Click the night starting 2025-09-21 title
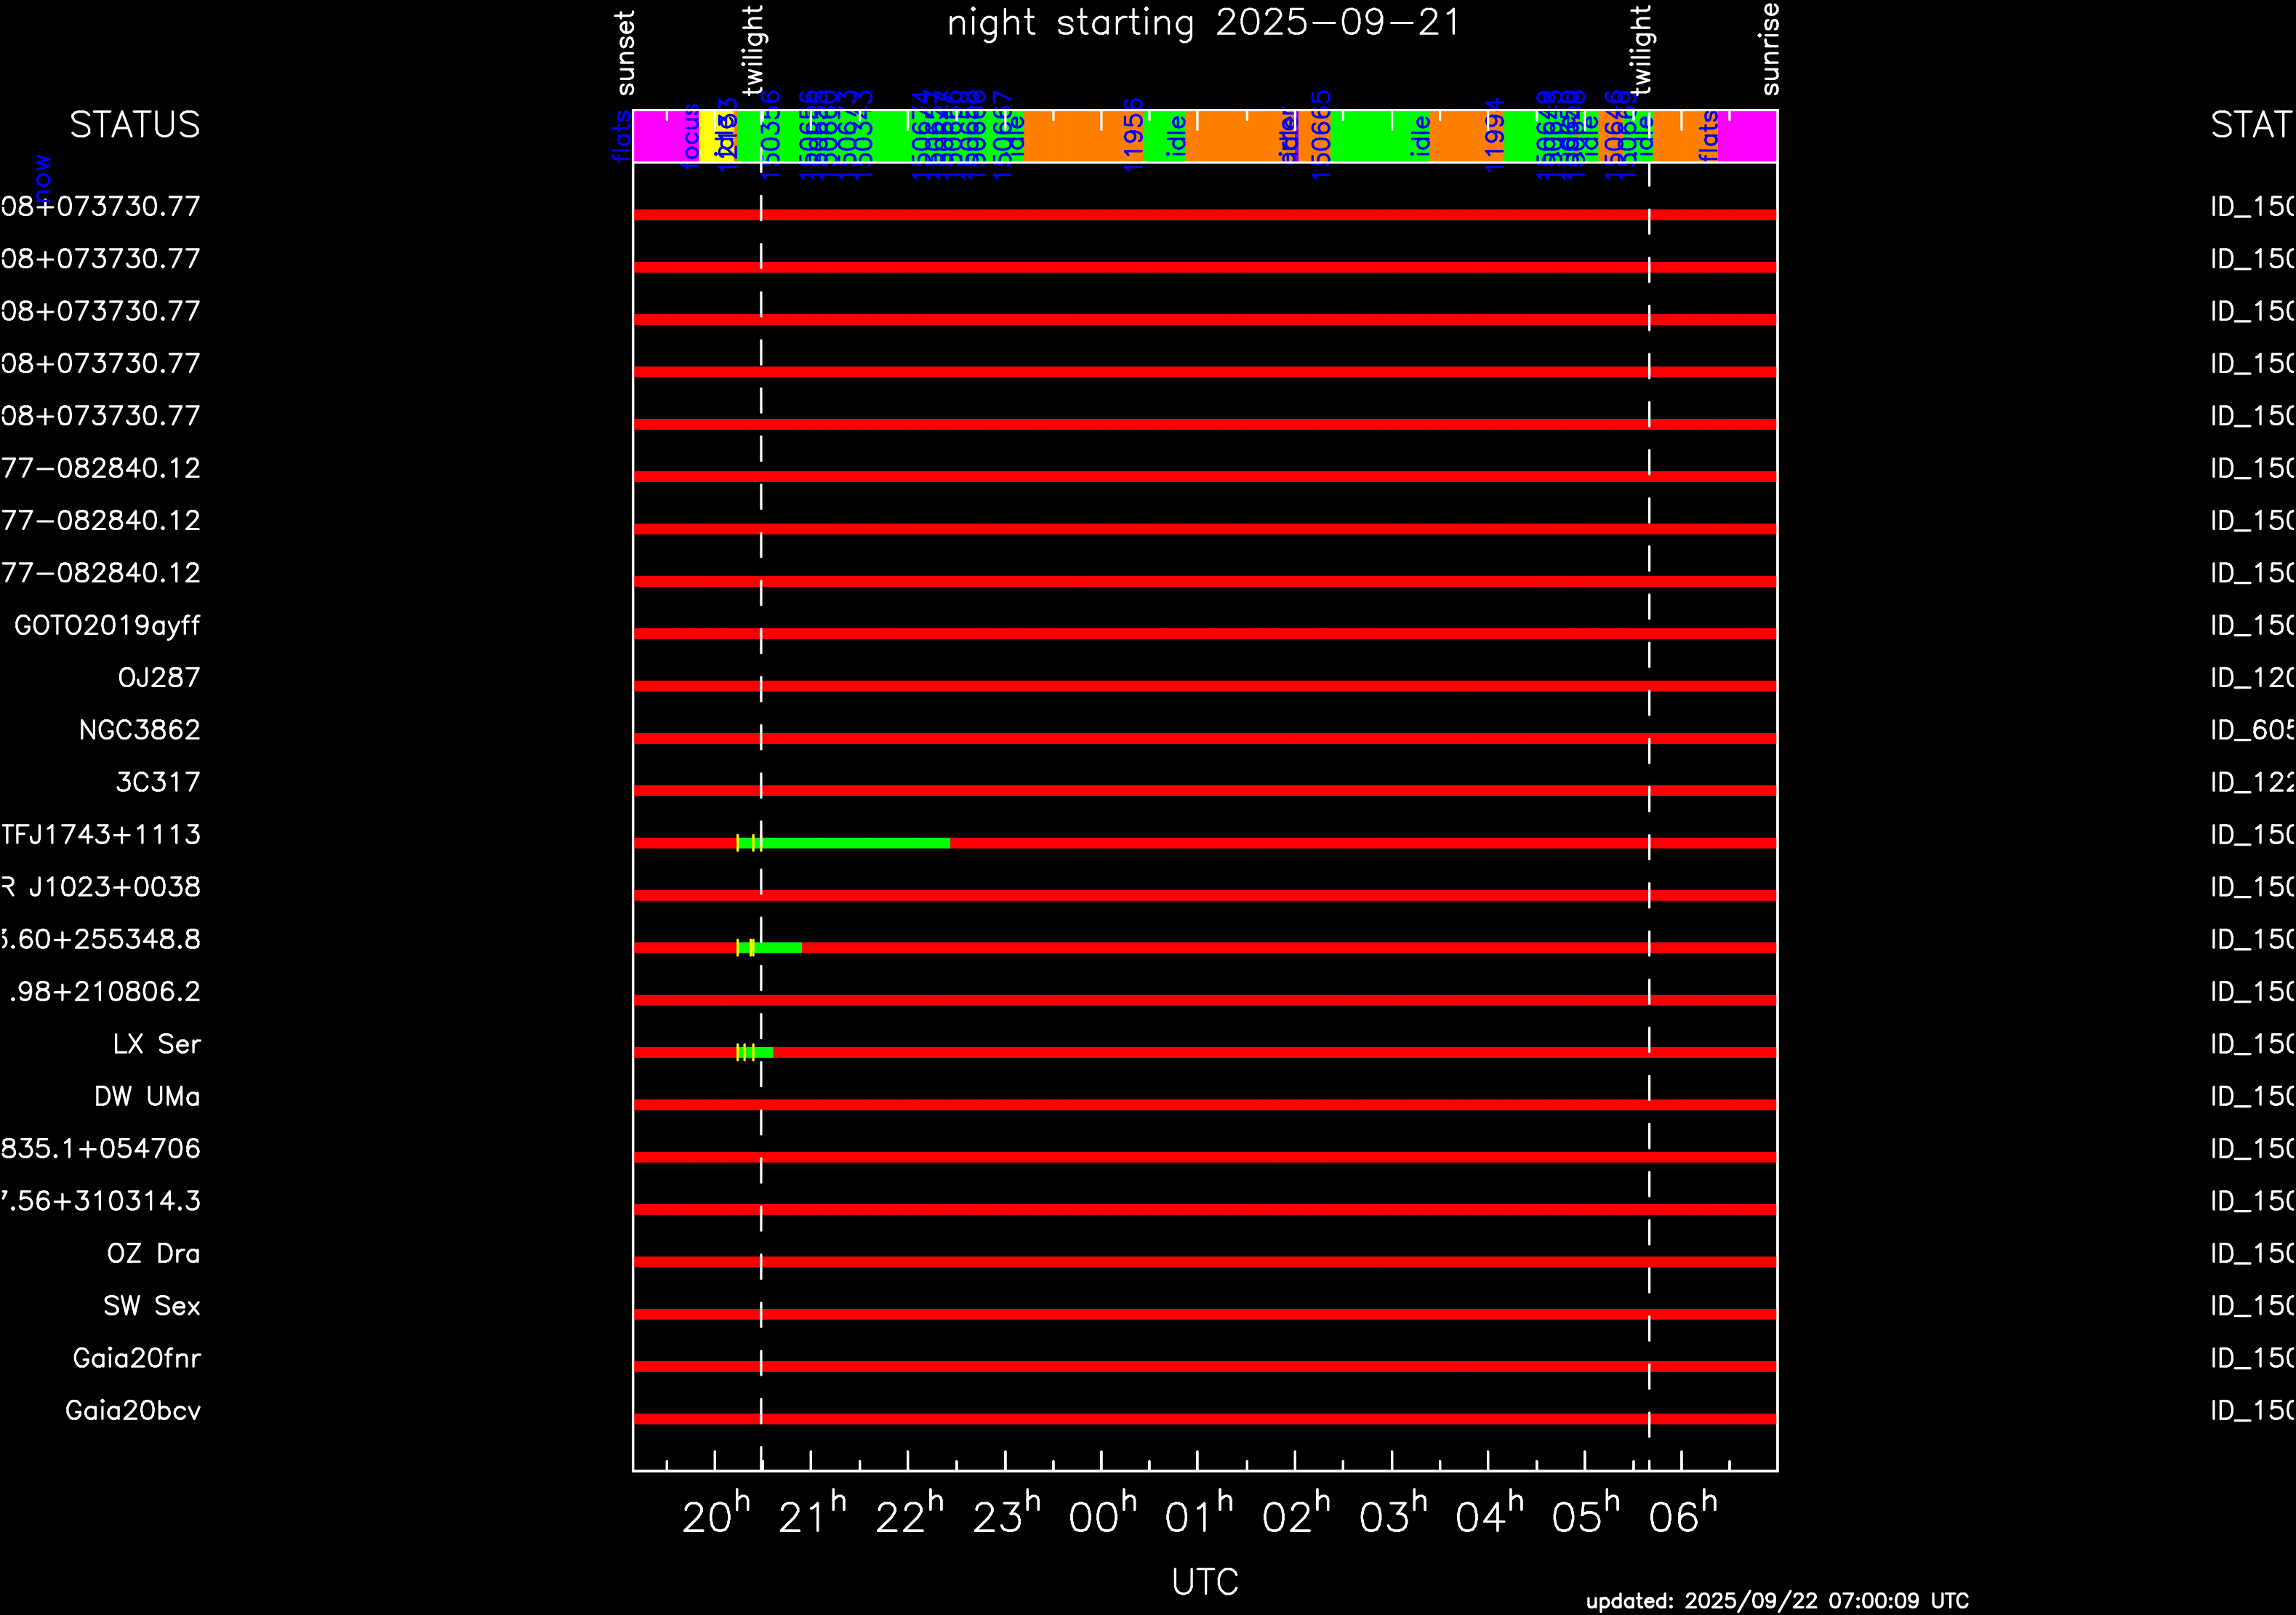Viewport: 2296px width, 1615px height. pyautogui.click(x=1204, y=23)
